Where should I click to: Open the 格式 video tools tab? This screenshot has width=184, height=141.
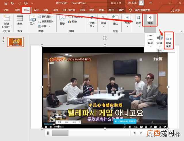click(111, 10)
